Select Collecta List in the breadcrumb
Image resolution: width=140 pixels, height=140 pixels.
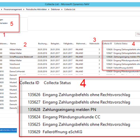click(70, 10)
